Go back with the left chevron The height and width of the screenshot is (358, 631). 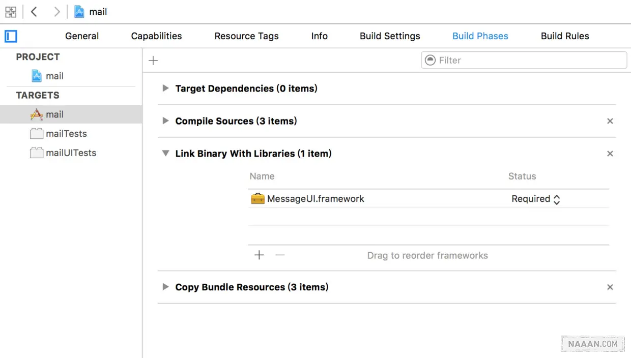[34, 12]
